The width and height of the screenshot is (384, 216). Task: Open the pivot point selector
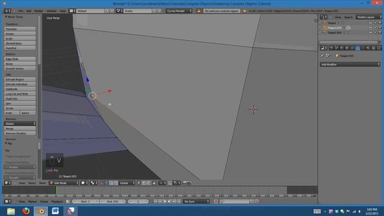point(94,183)
